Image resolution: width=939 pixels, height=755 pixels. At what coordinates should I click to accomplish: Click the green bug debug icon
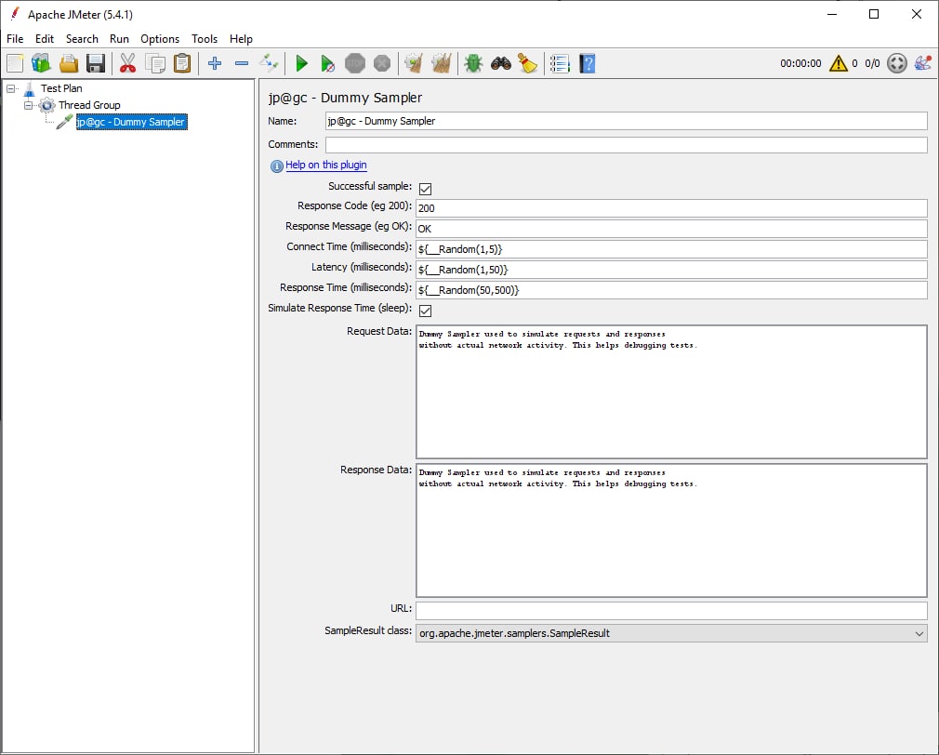tap(473, 63)
